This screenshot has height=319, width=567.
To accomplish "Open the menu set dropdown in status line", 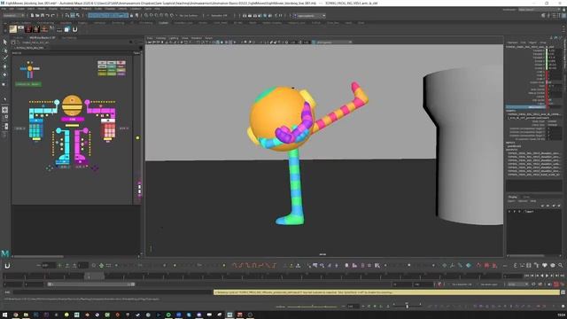I will [x=14, y=16].
